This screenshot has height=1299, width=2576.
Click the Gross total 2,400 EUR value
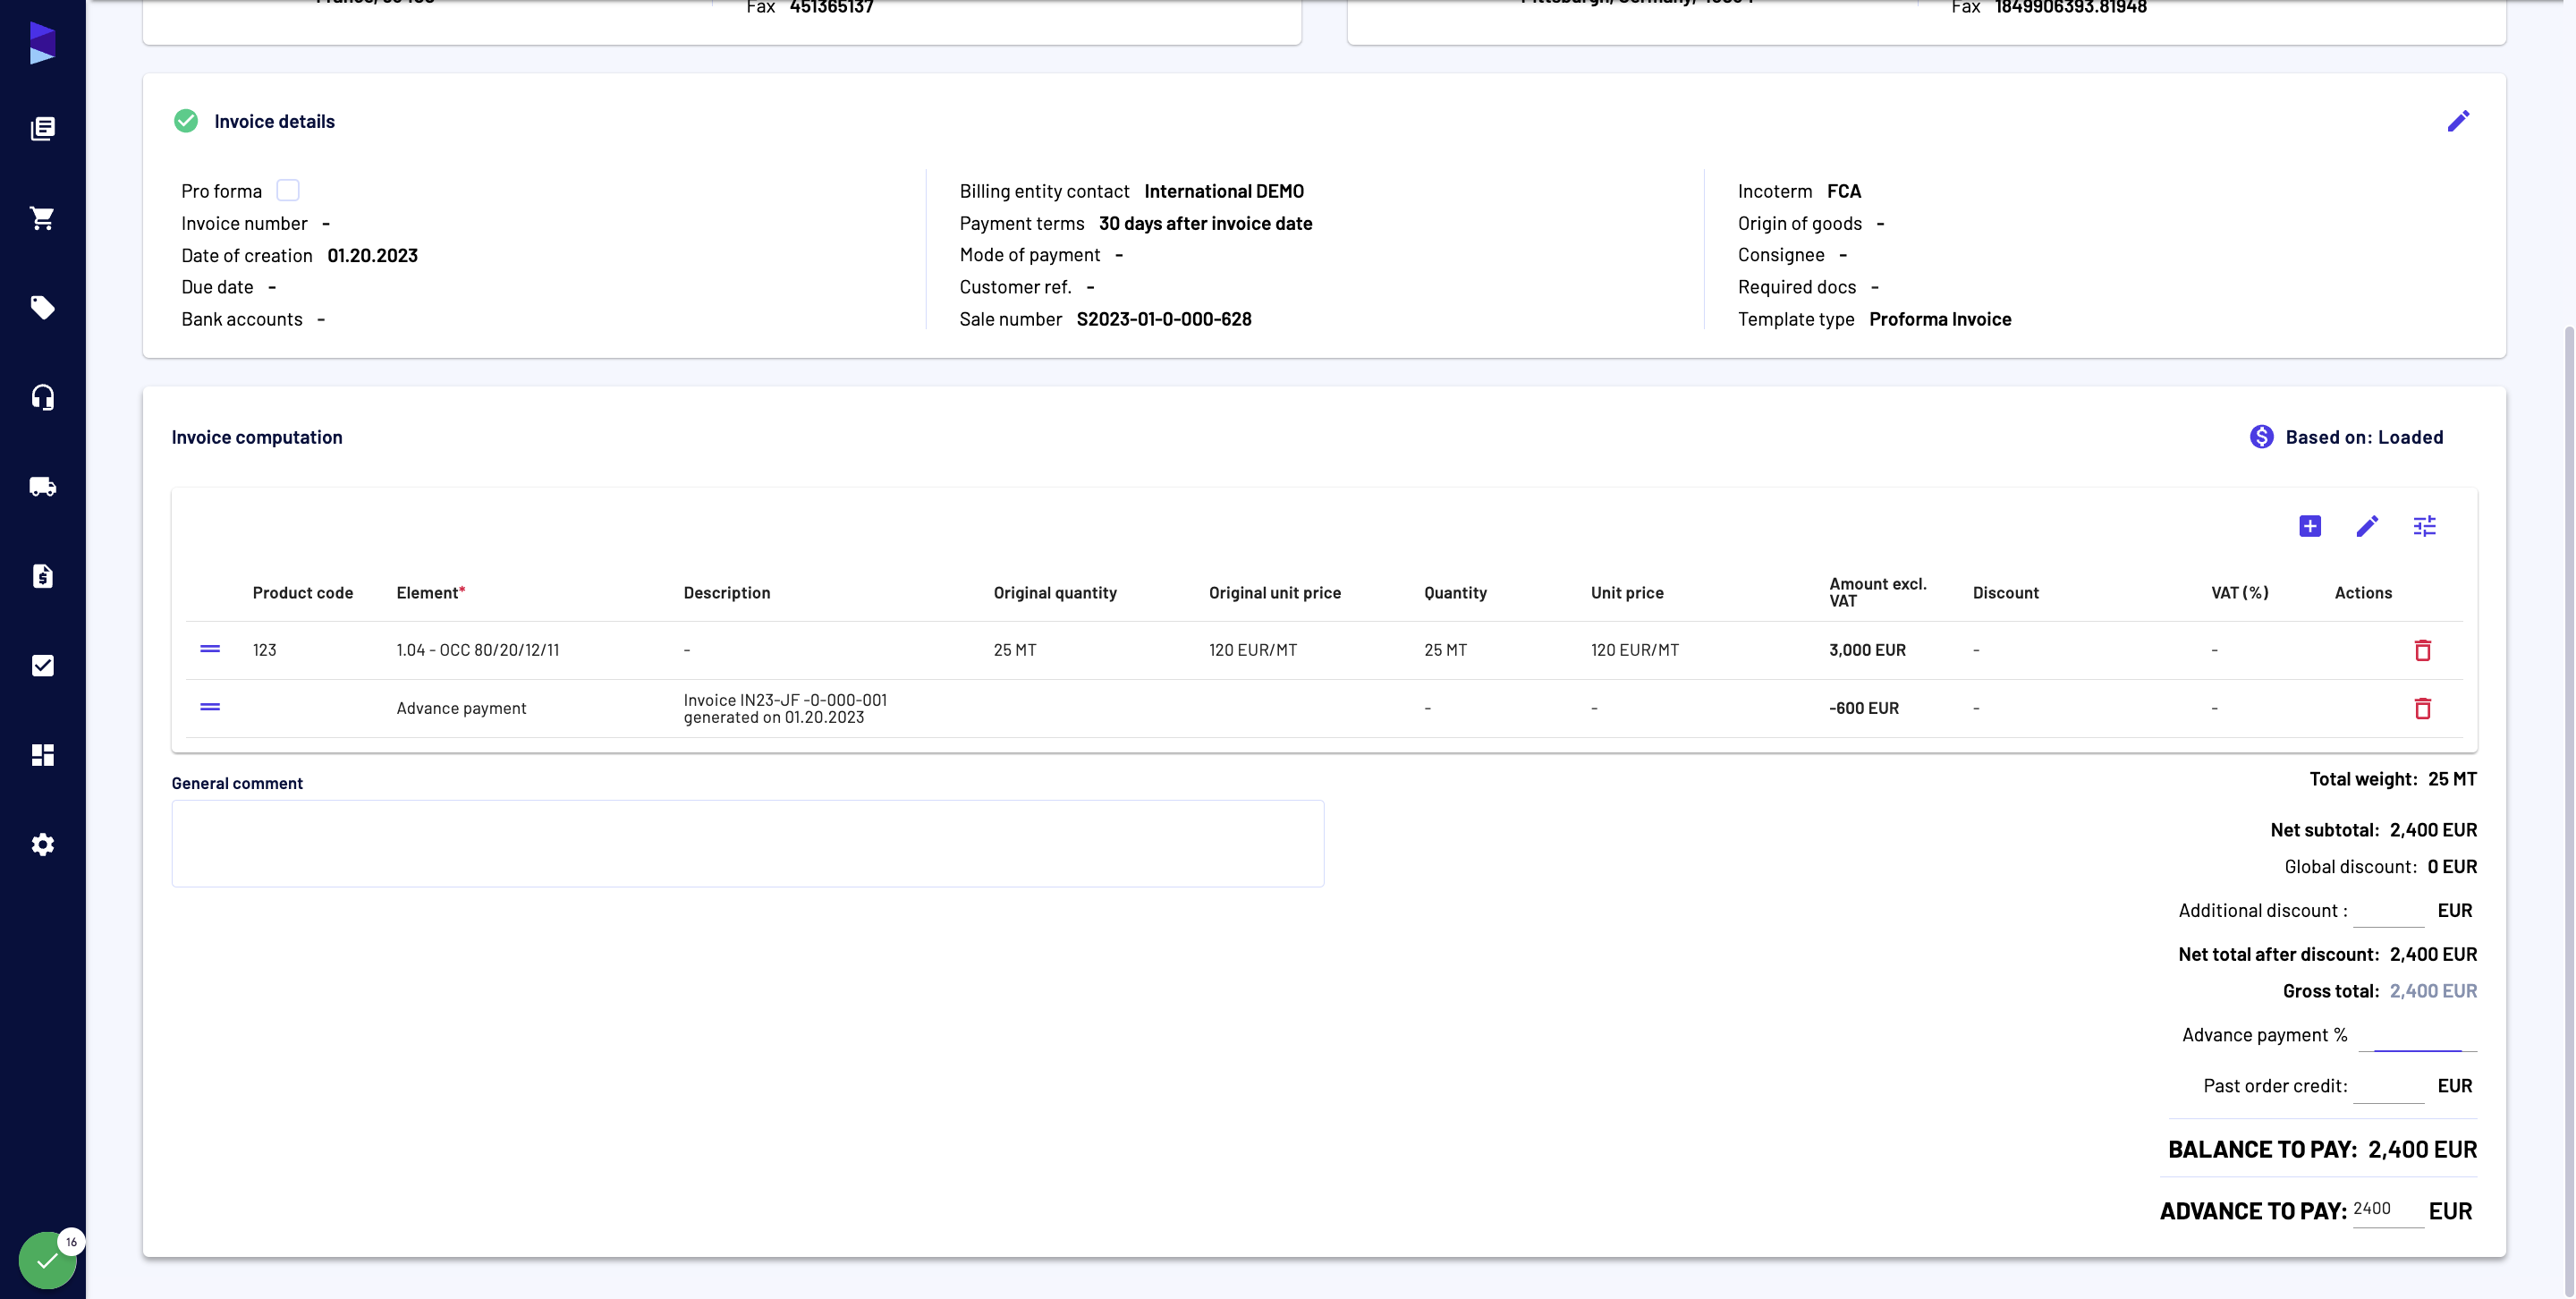[x=2433, y=991]
